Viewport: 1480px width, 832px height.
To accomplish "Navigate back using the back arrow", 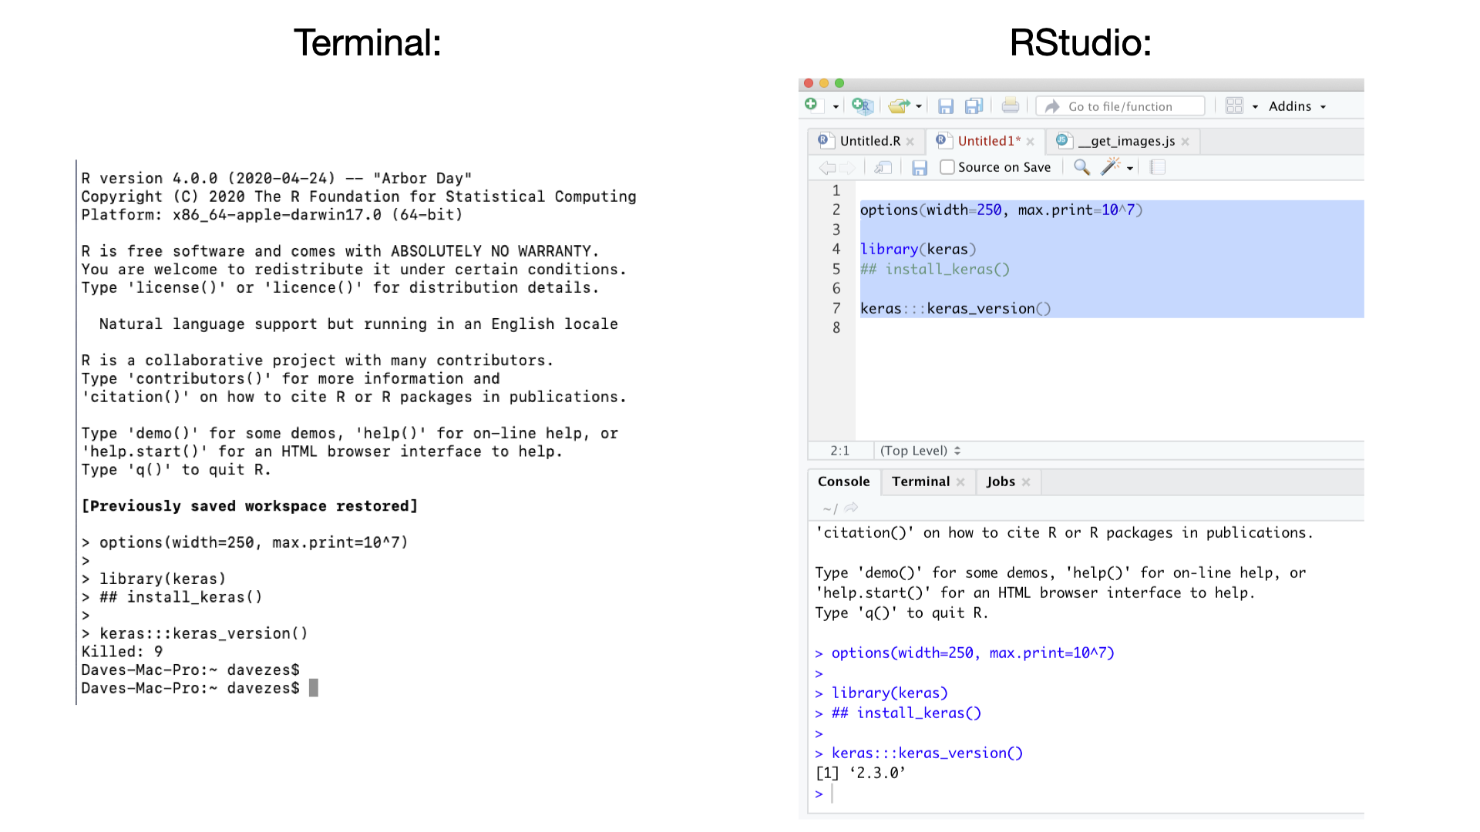I will 827,166.
